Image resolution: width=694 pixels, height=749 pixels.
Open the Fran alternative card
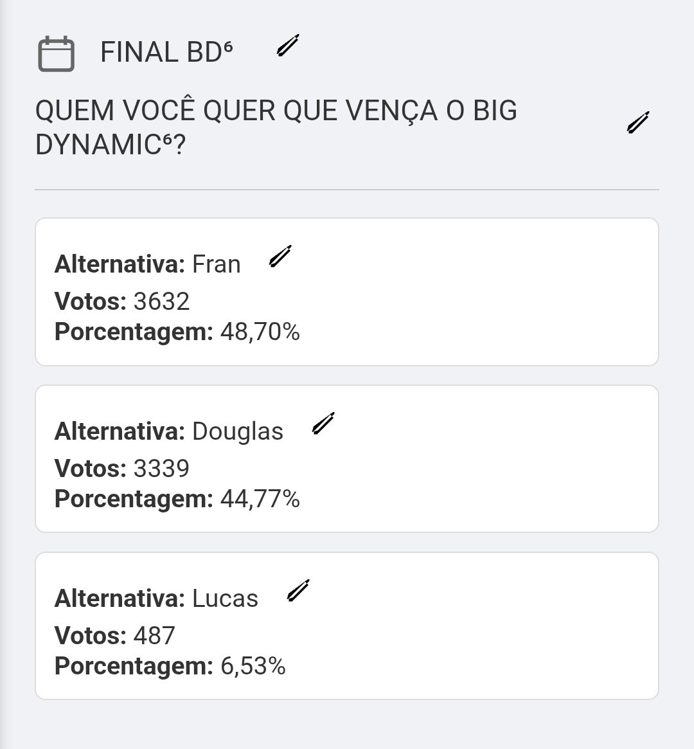347,292
